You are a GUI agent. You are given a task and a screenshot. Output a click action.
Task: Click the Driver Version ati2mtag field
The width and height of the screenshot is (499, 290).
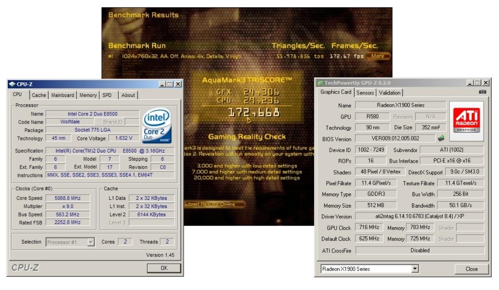pos(420,216)
